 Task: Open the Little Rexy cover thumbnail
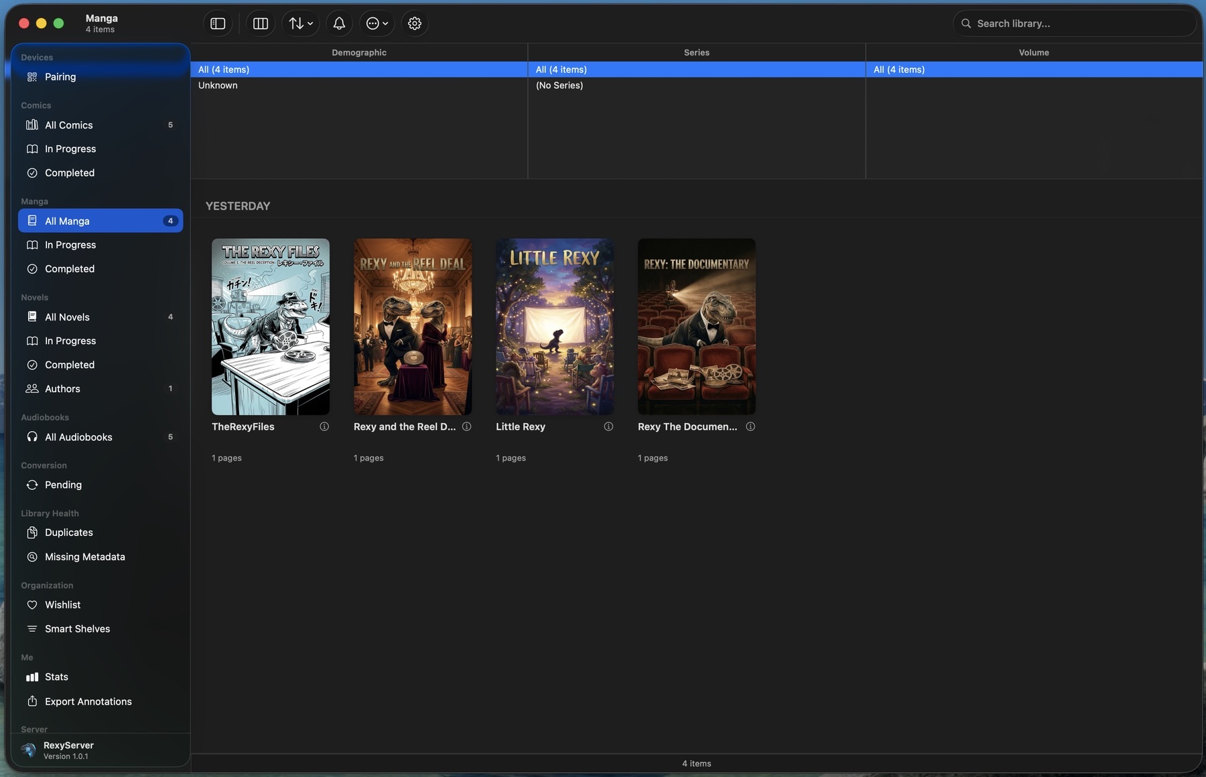555,327
